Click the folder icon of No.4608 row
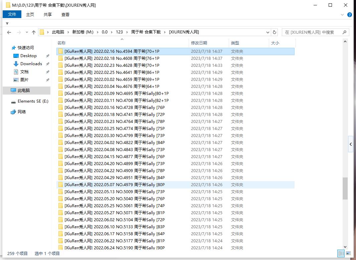The height and width of the screenshot is (260, 356). (60, 58)
